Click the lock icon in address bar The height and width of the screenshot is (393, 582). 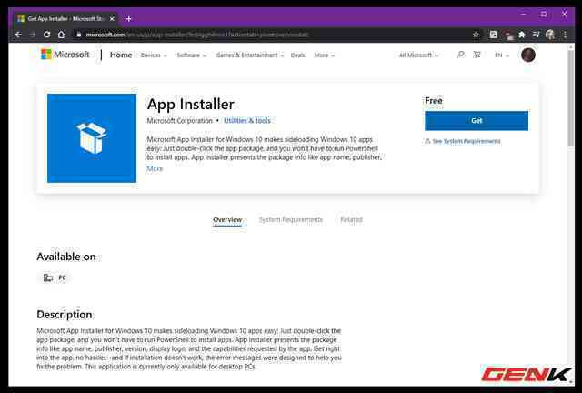[79, 35]
